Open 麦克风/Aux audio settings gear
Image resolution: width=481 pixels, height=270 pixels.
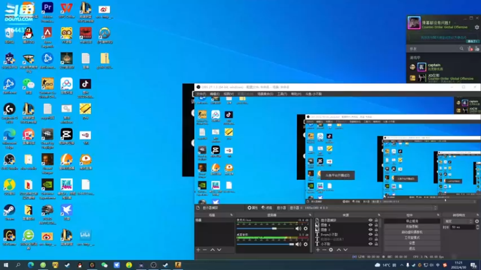(305, 229)
